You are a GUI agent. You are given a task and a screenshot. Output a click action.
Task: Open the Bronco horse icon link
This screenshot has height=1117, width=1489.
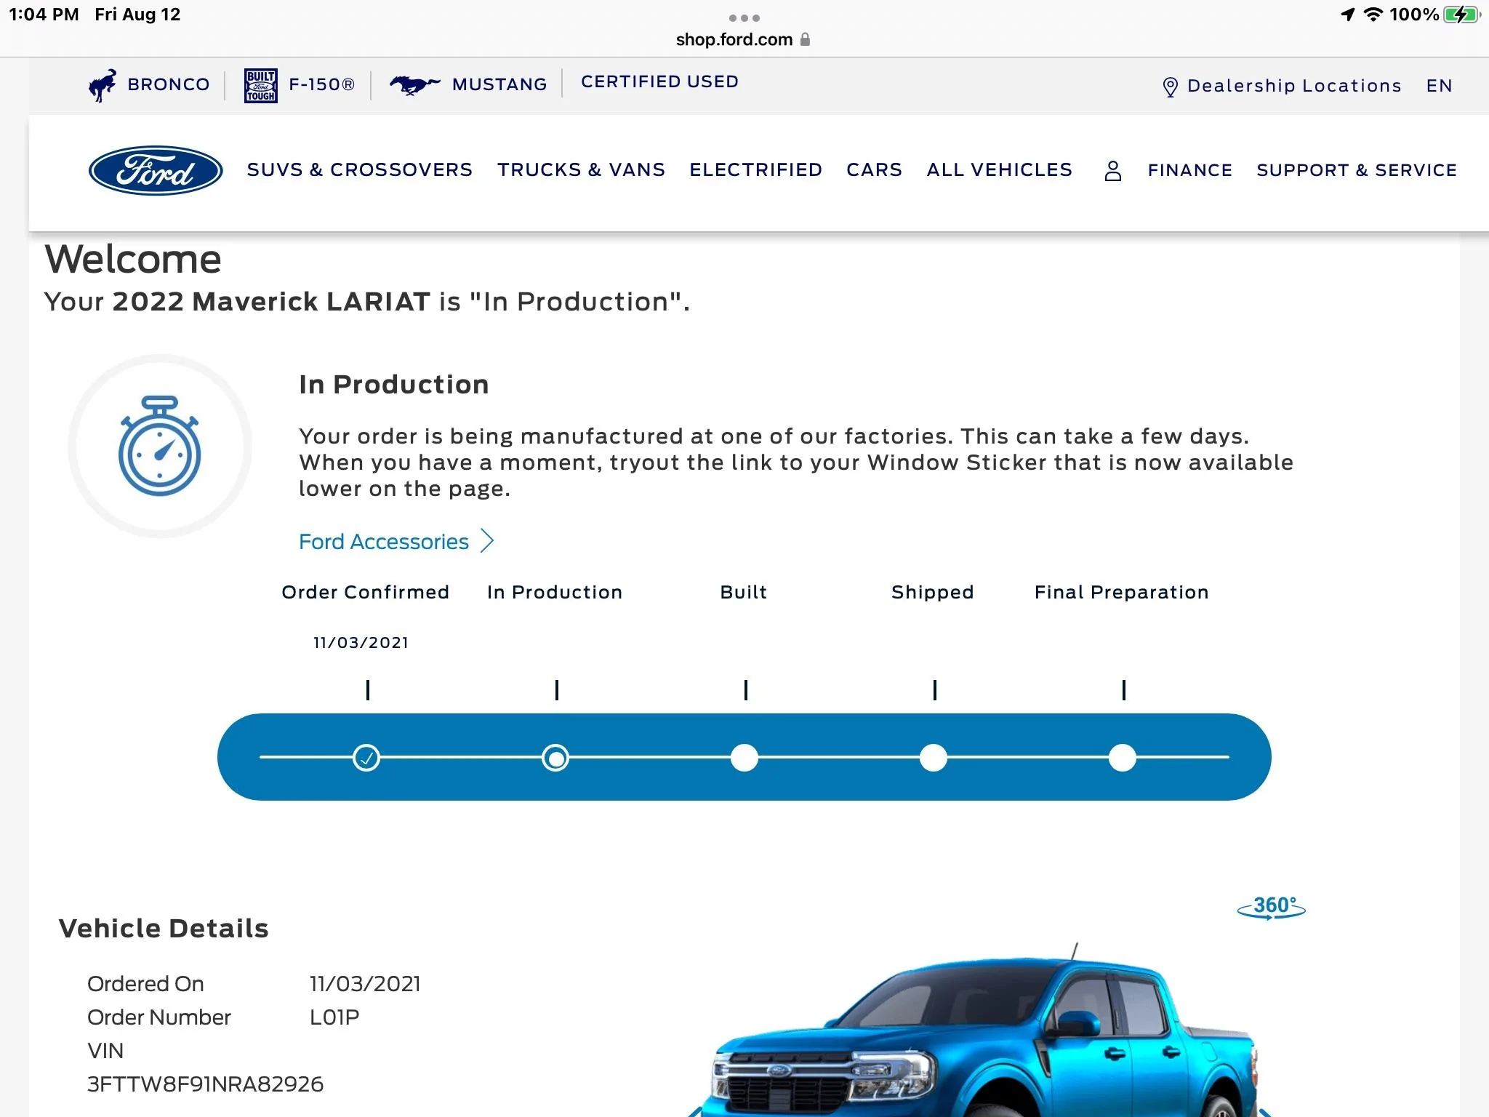103,85
